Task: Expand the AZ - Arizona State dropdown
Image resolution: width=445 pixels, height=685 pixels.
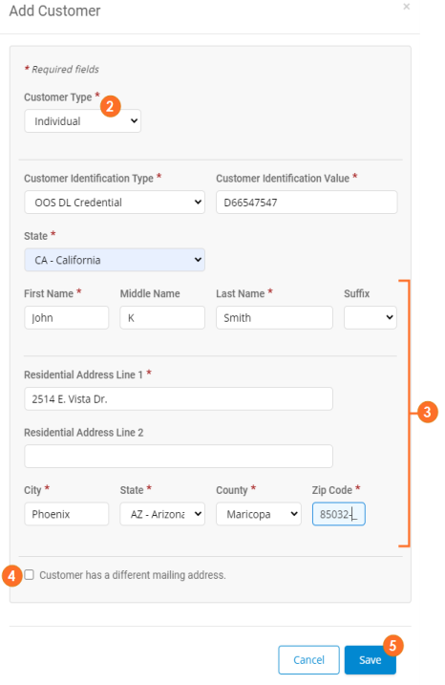Action: point(162,514)
